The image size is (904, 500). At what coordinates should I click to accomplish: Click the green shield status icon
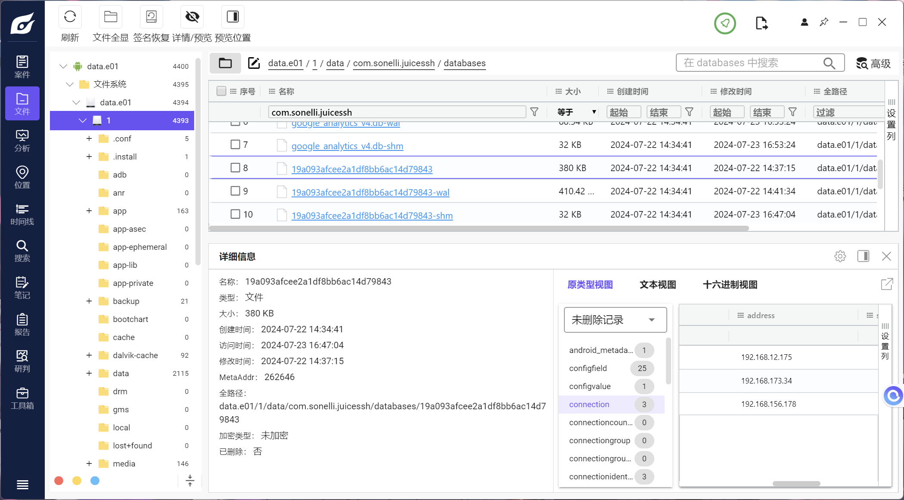coord(725,23)
